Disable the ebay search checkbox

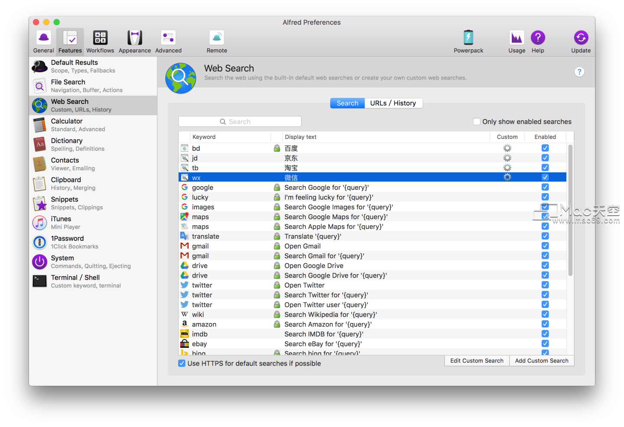(545, 343)
